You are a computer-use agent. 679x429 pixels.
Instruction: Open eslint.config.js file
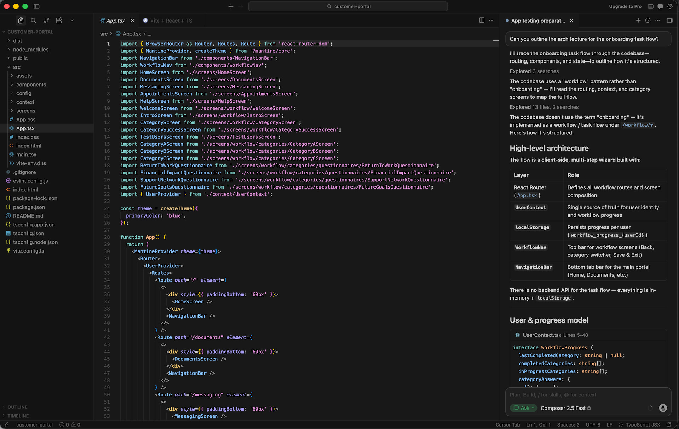point(30,181)
